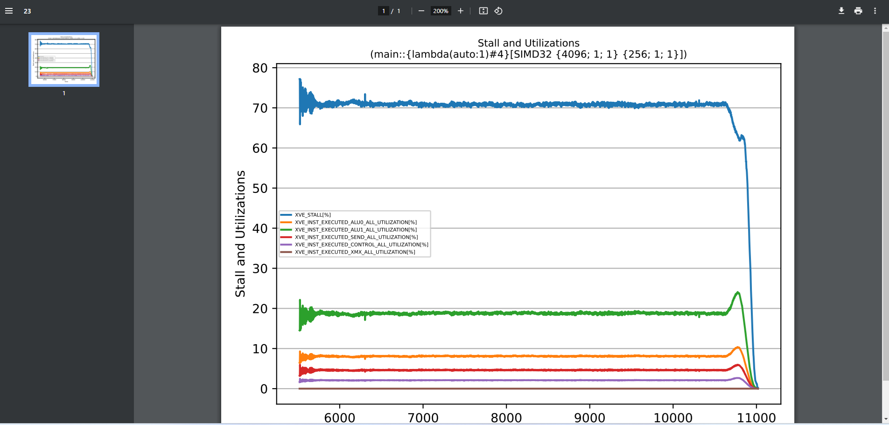Image resolution: width=889 pixels, height=425 pixels.
Task: Click the SEND_ALL_UTILIZATION legend entry
Action: coord(349,237)
